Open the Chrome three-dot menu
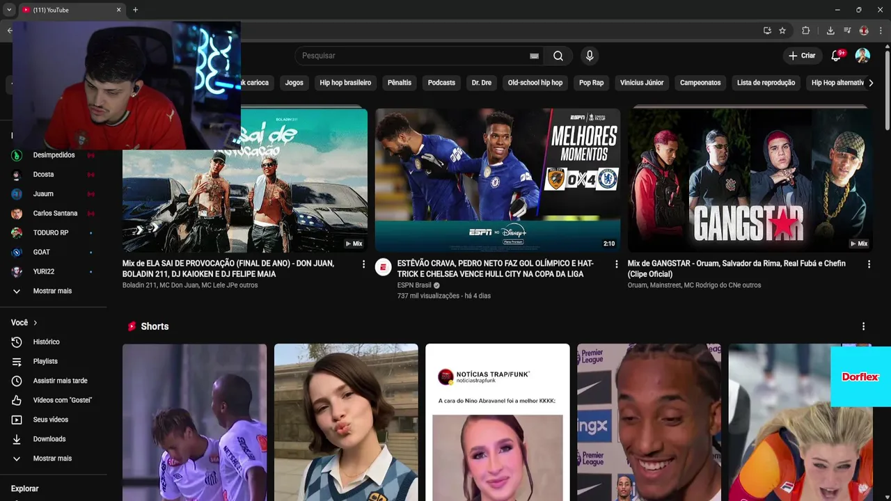The height and width of the screenshot is (501, 891). tap(881, 31)
